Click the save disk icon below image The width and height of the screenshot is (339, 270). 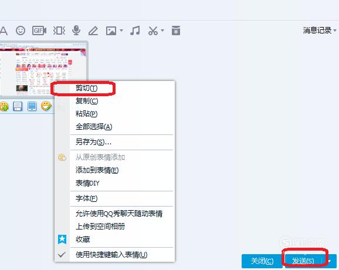[18, 106]
